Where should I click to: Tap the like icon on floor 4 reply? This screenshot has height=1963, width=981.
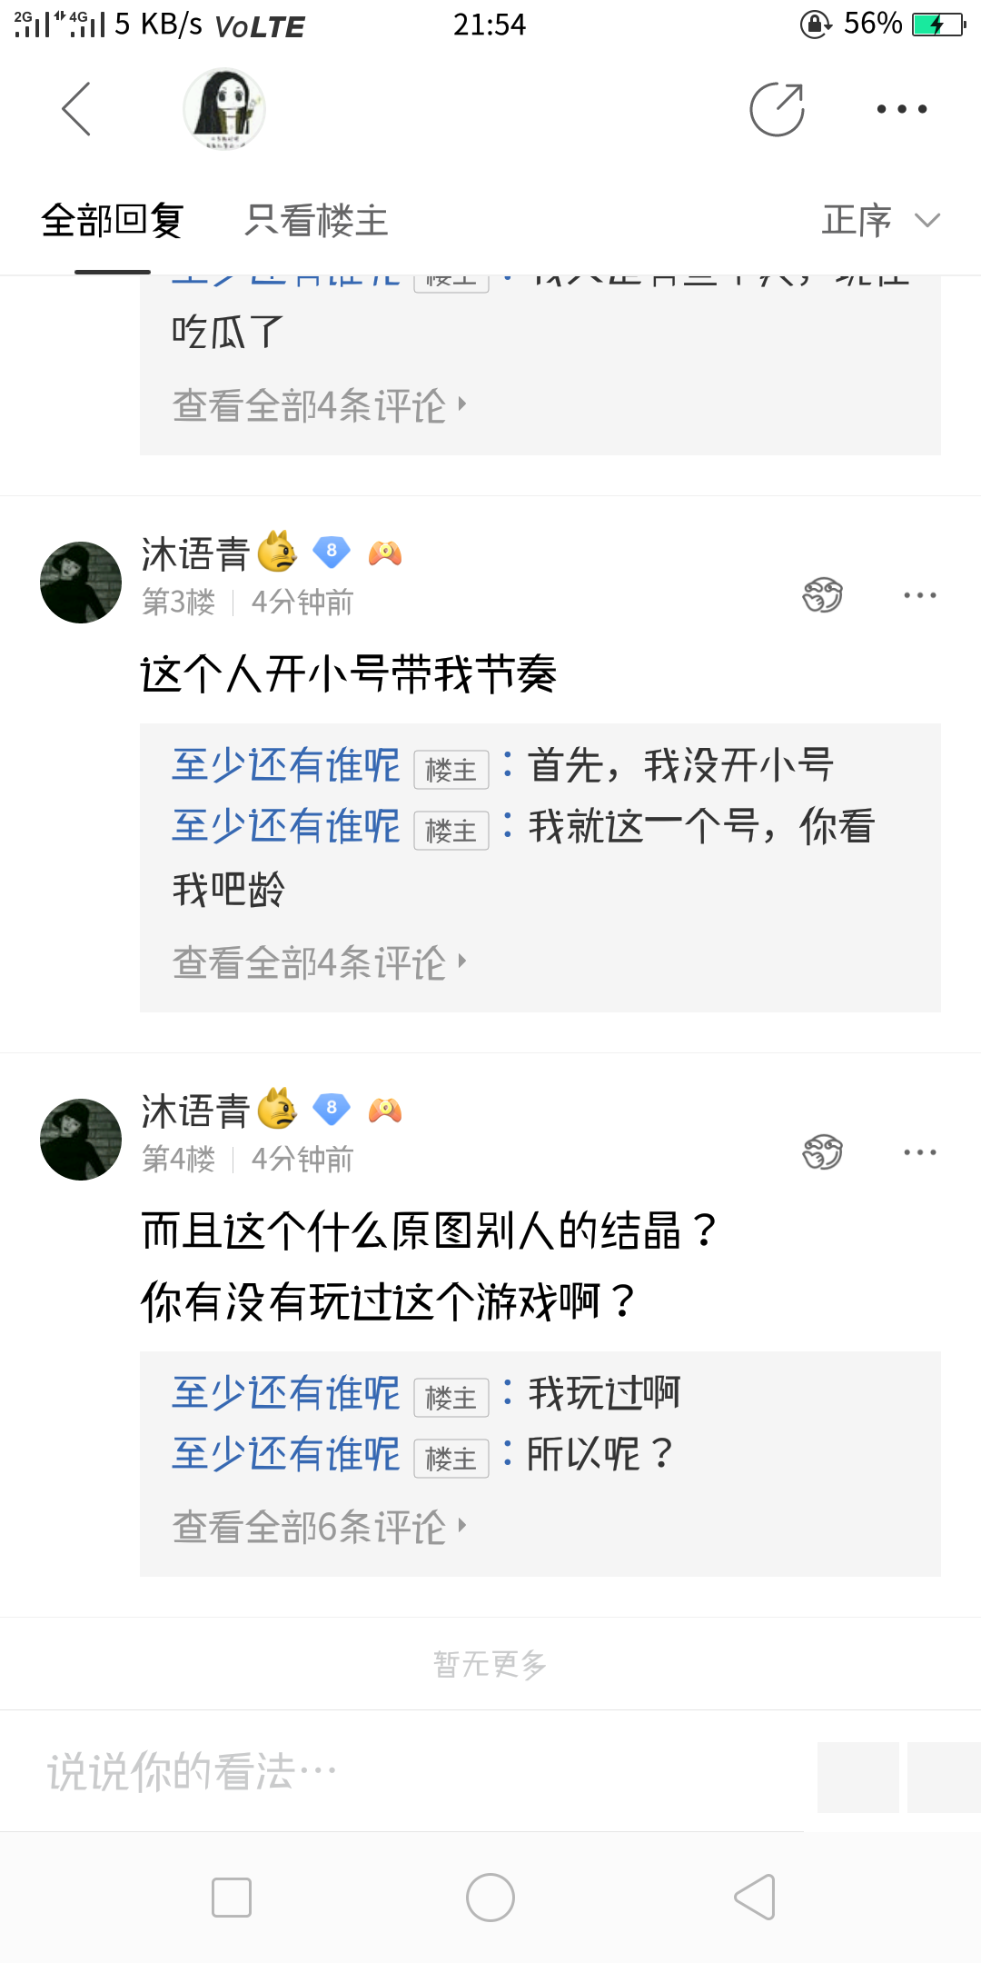(823, 1152)
